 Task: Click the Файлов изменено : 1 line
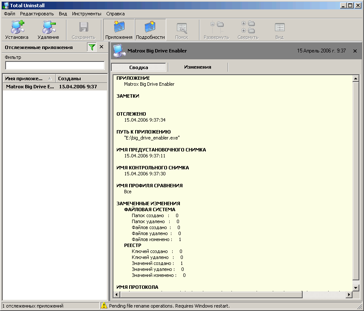(156, 239)
